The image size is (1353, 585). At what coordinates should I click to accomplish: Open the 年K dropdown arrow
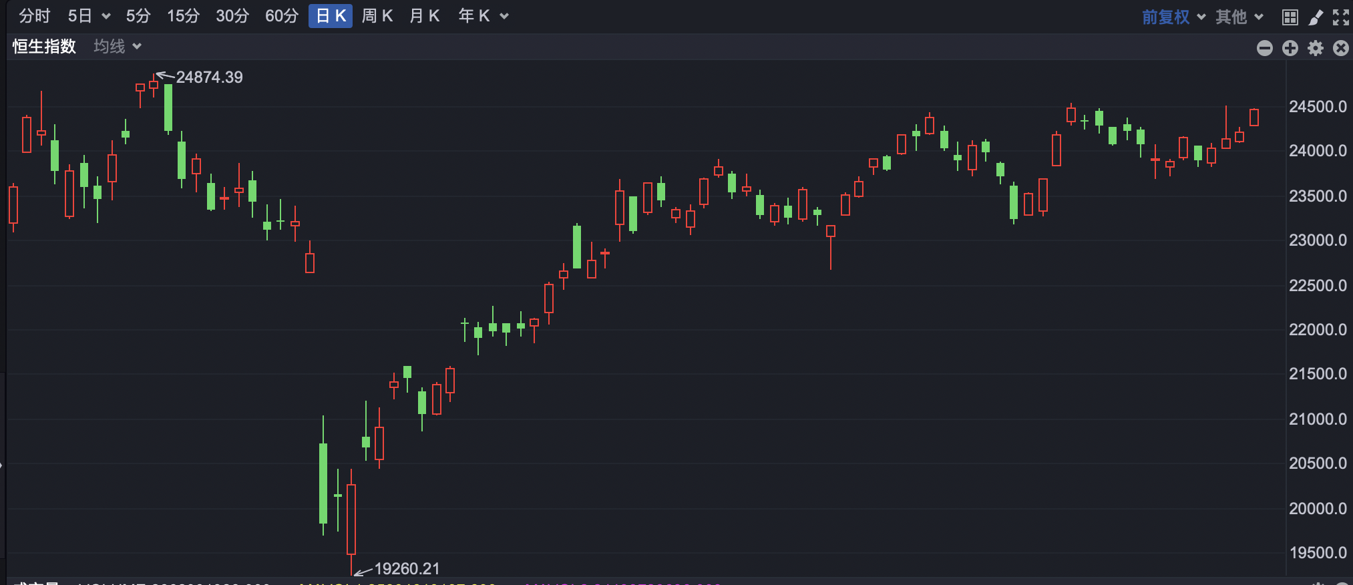[504, 17]
